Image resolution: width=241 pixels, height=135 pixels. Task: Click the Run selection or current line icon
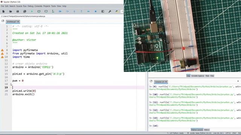point(53,11)
